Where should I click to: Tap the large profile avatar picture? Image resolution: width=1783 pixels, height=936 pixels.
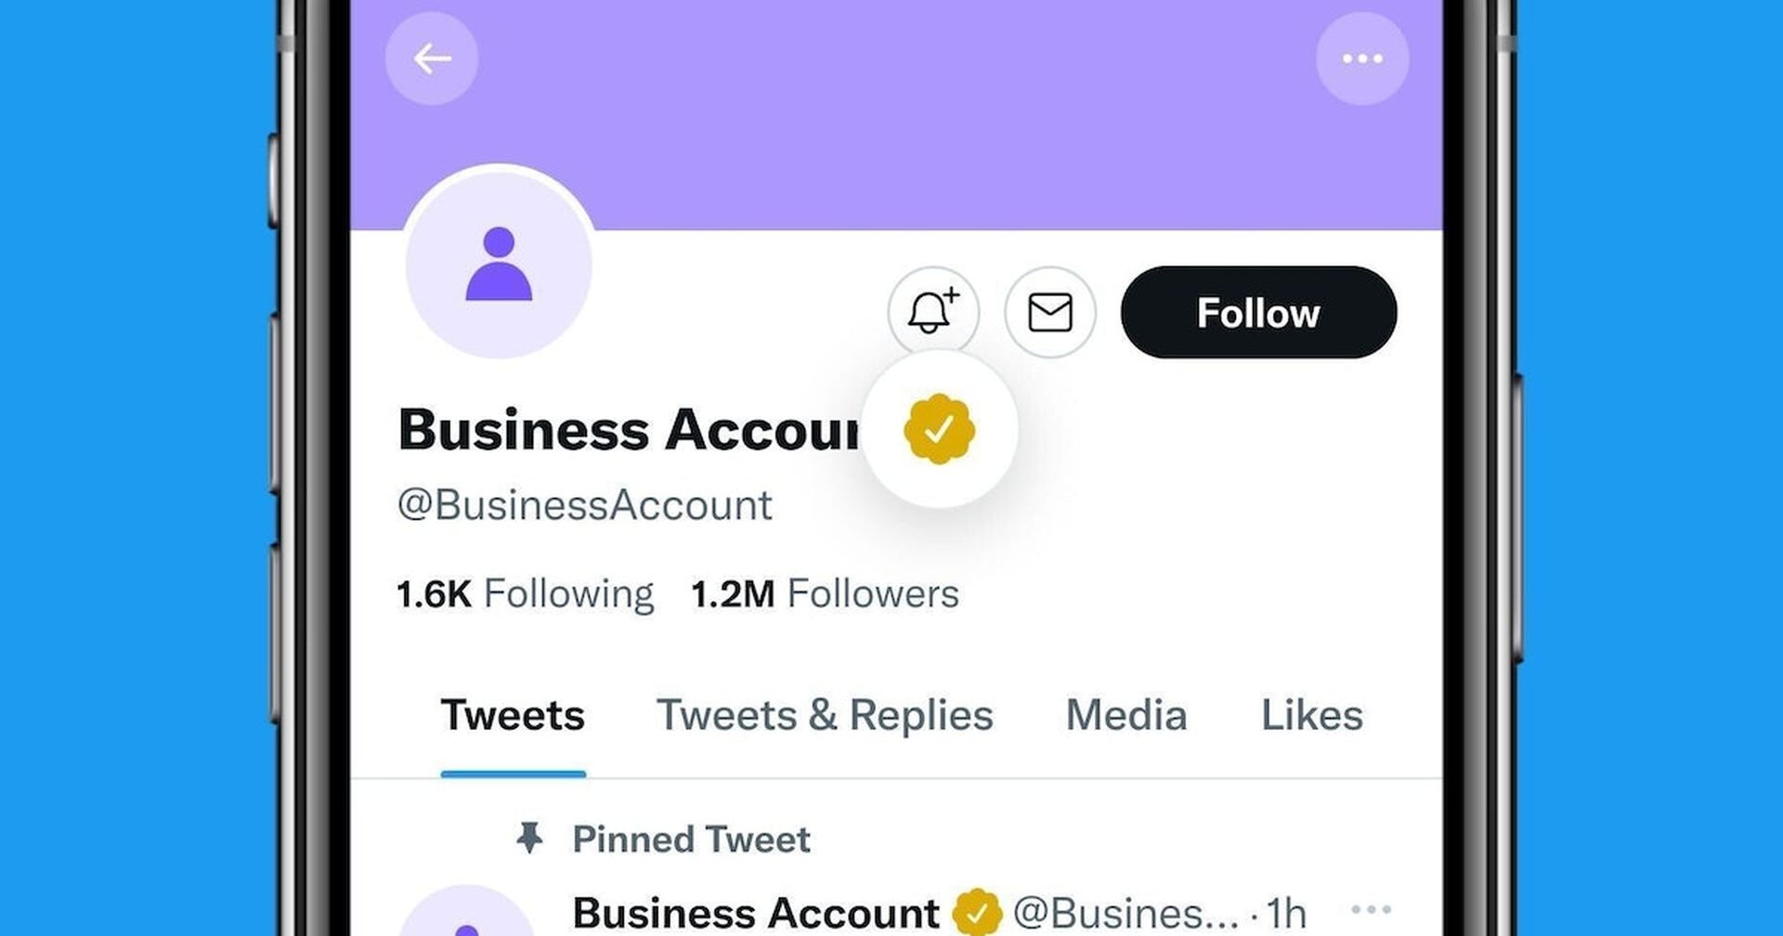[499, 264]
